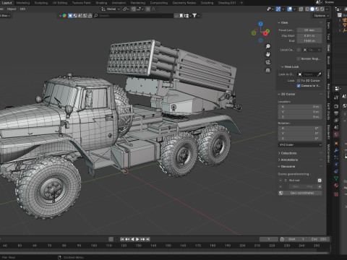347x260 pixels.
Task: Click the red X axis on navigation gizmo
Action: [x=265, y=33]
